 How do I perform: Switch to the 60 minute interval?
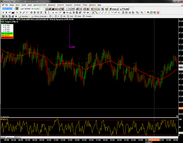(63, 16)
